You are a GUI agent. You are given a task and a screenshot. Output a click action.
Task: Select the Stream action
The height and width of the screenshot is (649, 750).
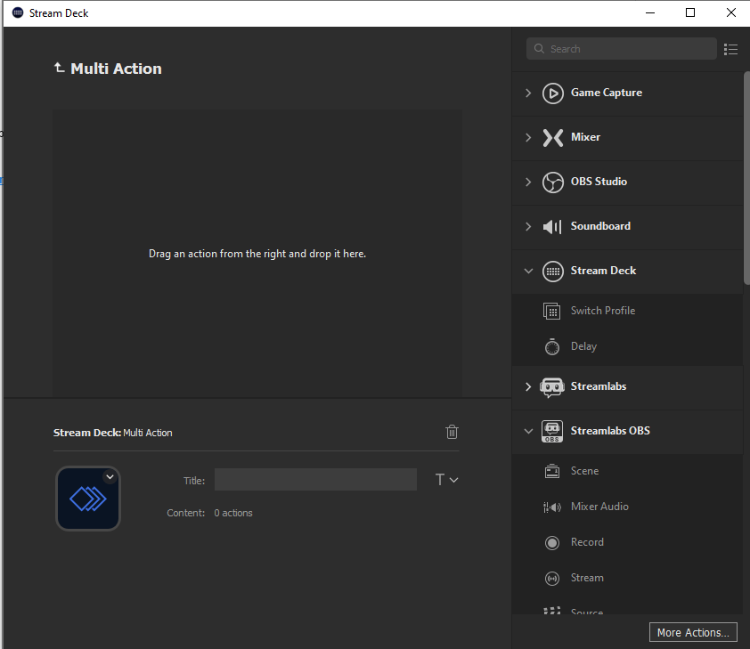click(x=586, y=578)
